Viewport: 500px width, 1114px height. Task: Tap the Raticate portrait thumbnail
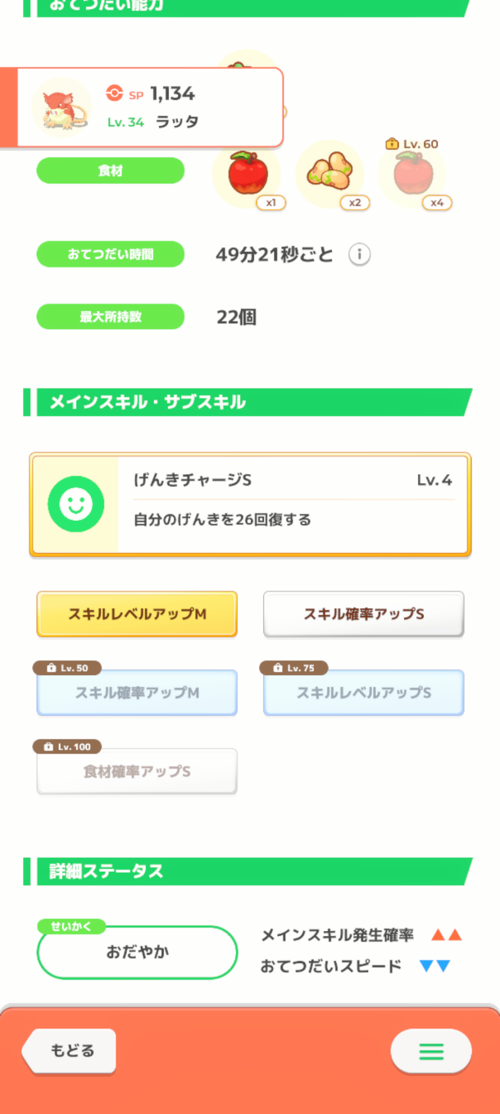tap(62, 107)
